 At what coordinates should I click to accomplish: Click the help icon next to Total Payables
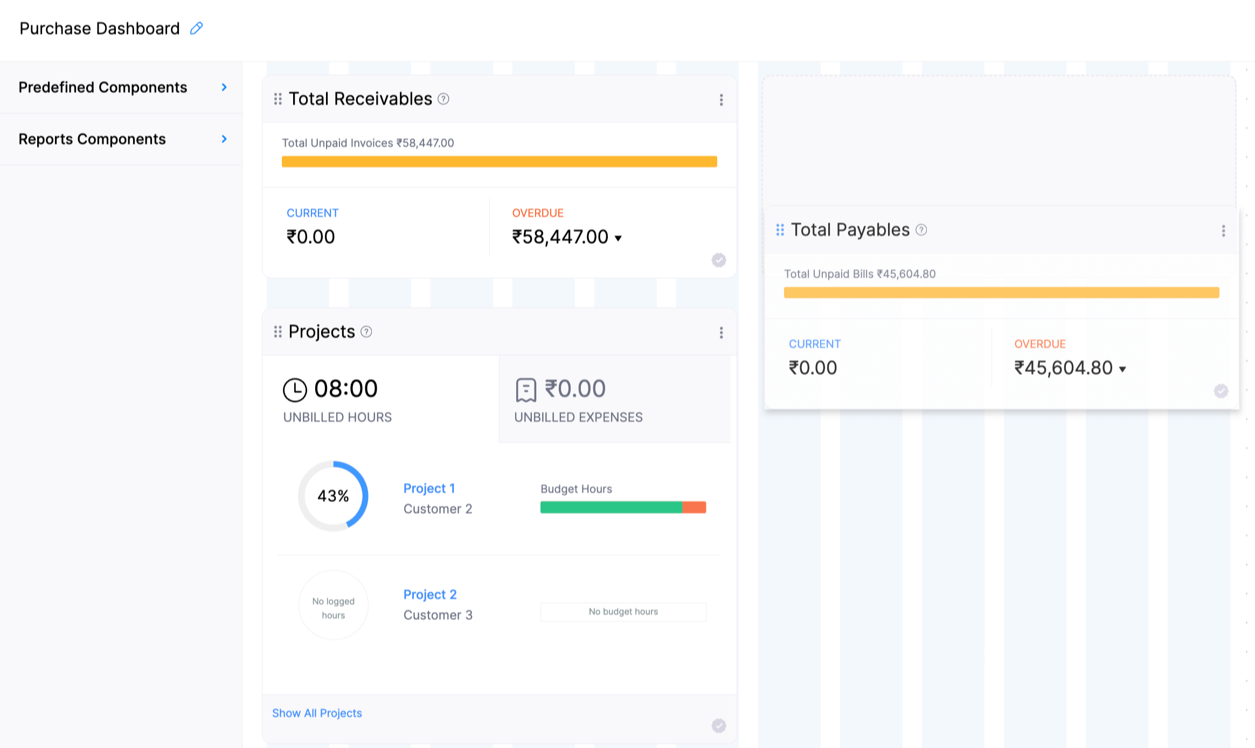(921, 230)
